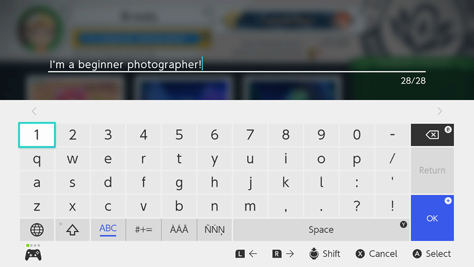Click the right chevron above keyboard
This screenshot has width=474, height=267.
439,111
